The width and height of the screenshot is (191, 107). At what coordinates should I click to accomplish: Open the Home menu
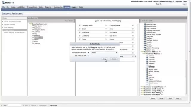13,7
